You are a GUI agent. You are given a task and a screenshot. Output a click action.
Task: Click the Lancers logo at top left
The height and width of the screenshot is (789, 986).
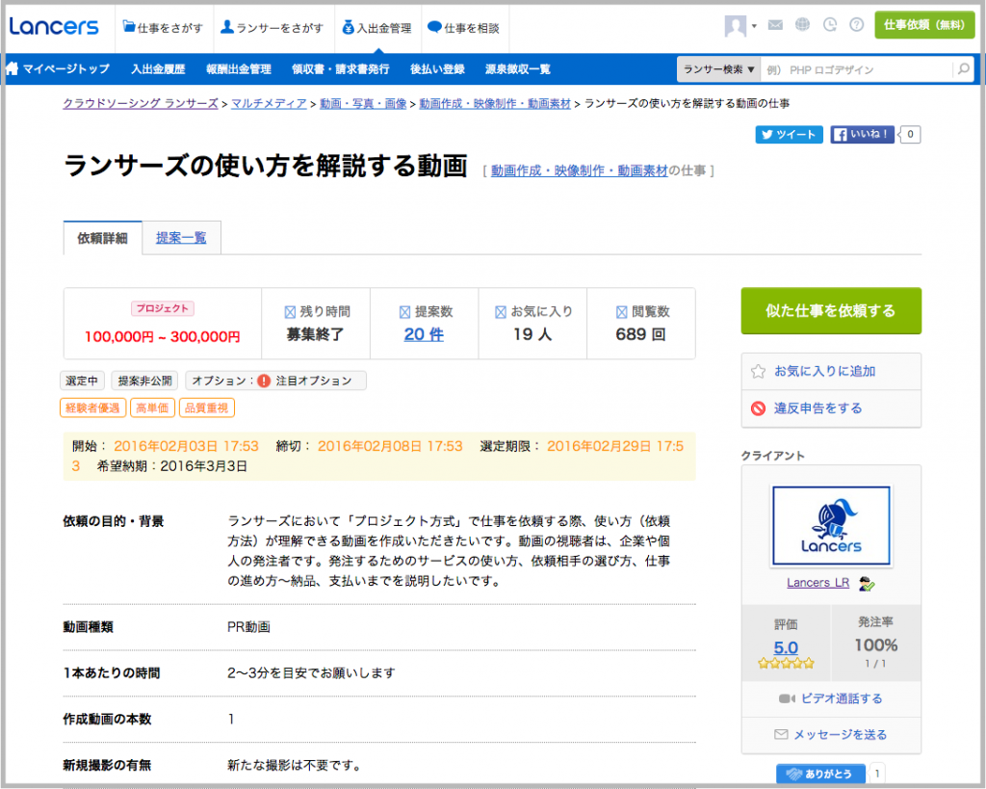click(x=54, y=27)
